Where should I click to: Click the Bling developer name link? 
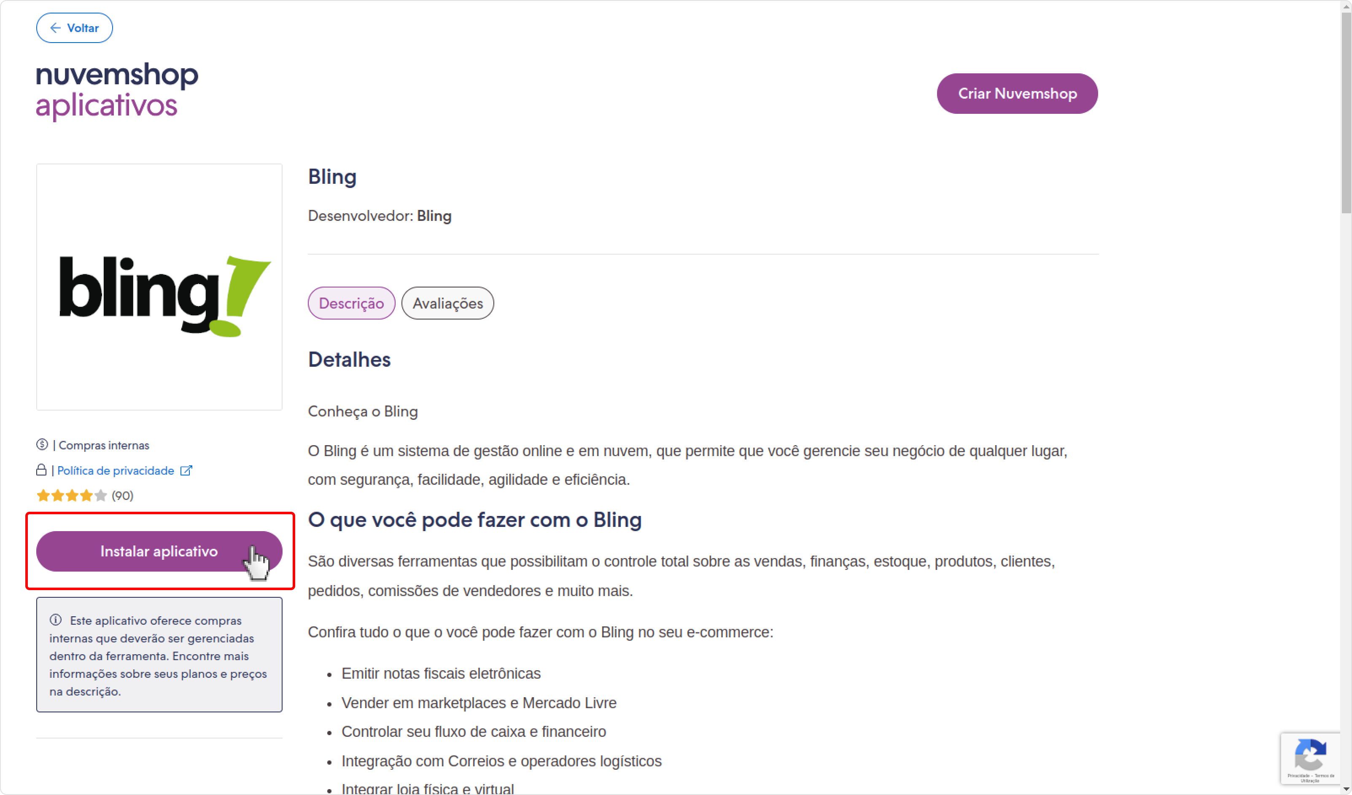(x=434, y=216)
